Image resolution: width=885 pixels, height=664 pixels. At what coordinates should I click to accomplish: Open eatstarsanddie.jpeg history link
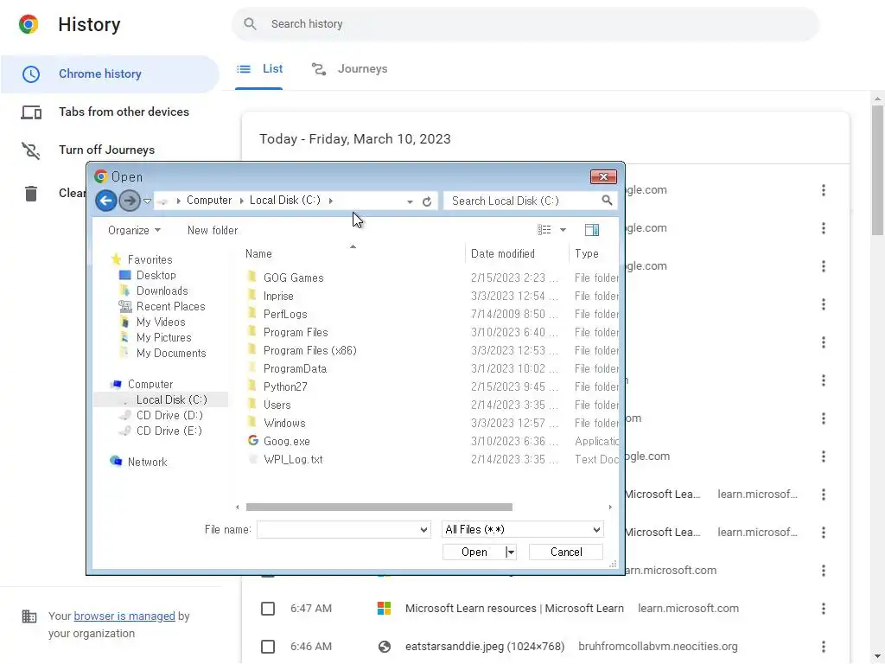[485, 646]
